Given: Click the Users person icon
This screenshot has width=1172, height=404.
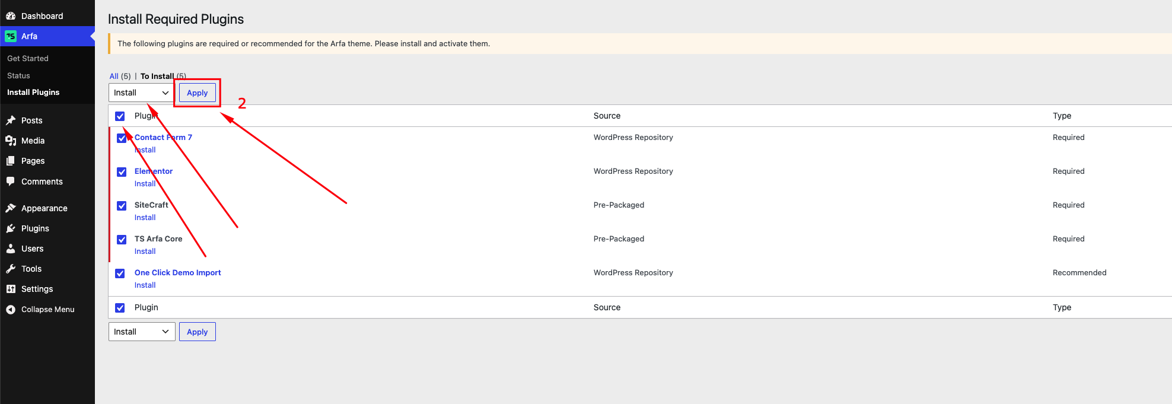Looking at the screenshot, I should (11, 249).
